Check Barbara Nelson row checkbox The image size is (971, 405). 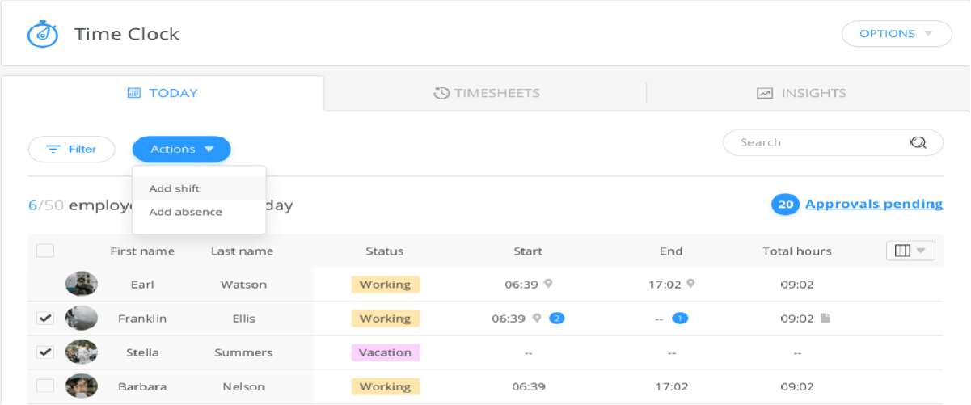click(x=45, y=386)
